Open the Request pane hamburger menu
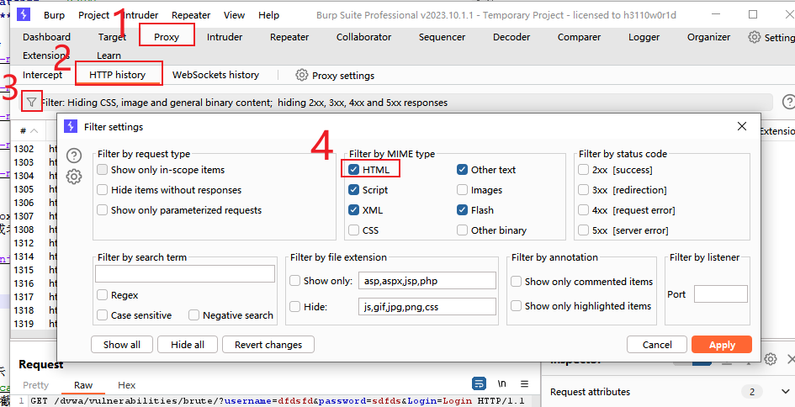 [x=525, y=383]
